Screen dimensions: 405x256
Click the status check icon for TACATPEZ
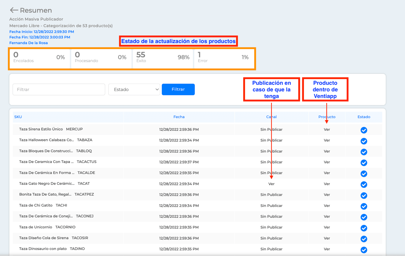(364, 195)
